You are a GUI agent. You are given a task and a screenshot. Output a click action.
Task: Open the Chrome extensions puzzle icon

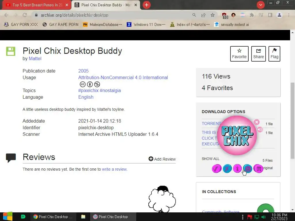251,15
